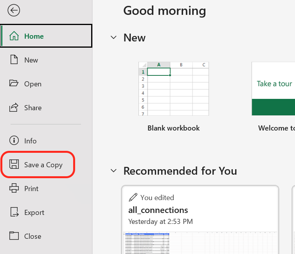Click the Recommended for You heading
The image size is (295, 254).
pyautogui.click(x=180, y=171)
